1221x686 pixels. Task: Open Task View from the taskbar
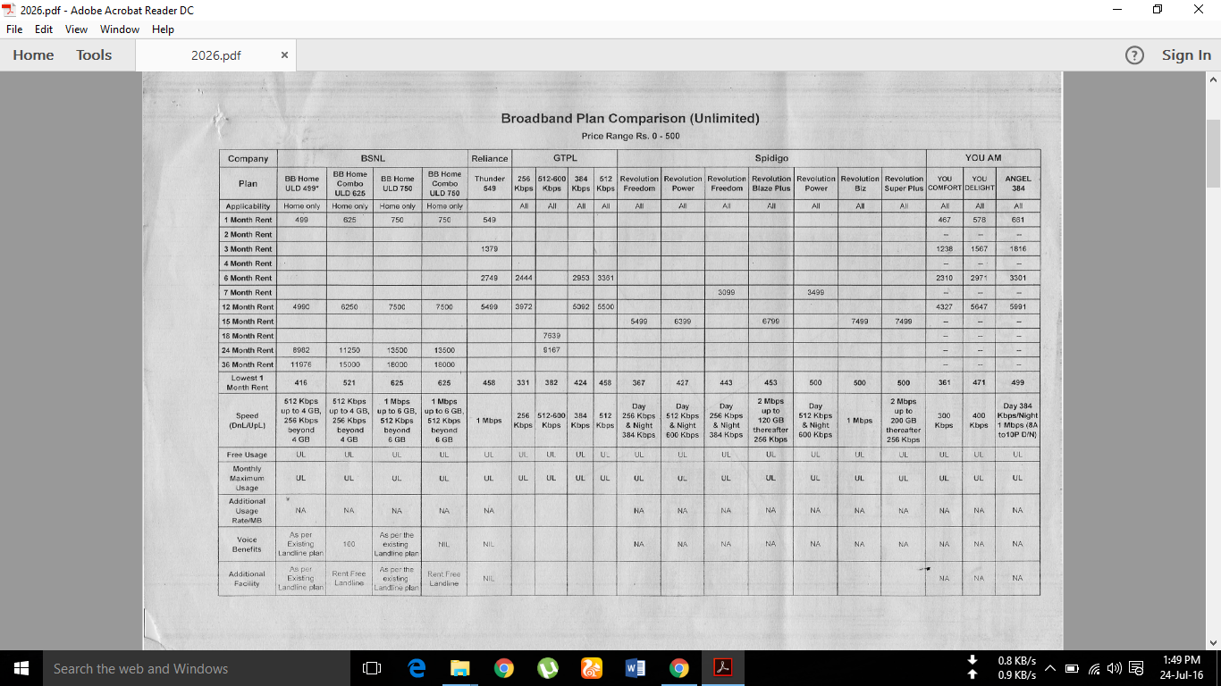click(372, 668)
